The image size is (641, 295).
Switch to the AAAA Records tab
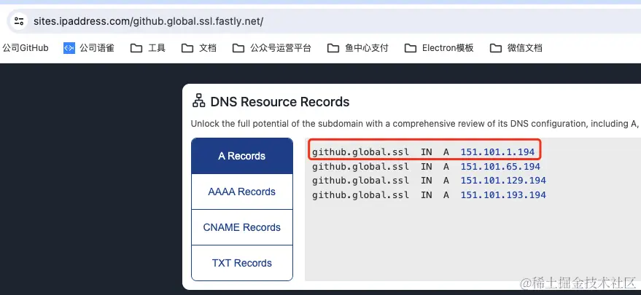(x=242, y=192)
